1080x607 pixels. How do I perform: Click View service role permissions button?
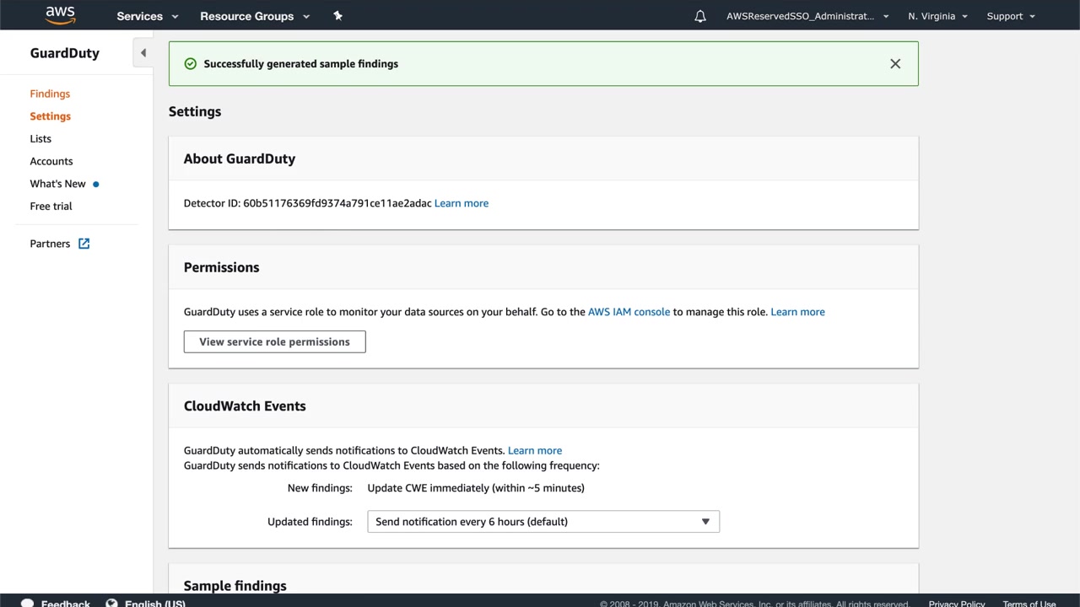coord(274,341)
